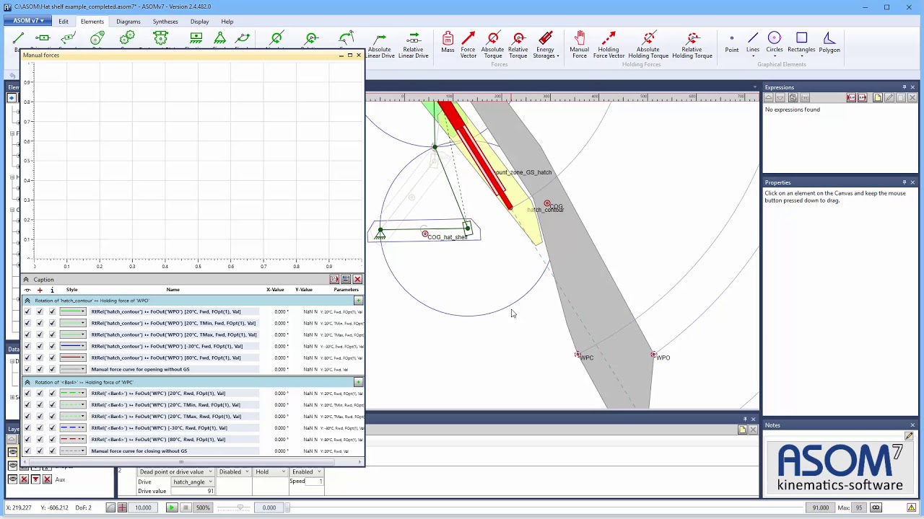
Task: Click the pencil edit icon in Notes panel
Action: point(909,436)
